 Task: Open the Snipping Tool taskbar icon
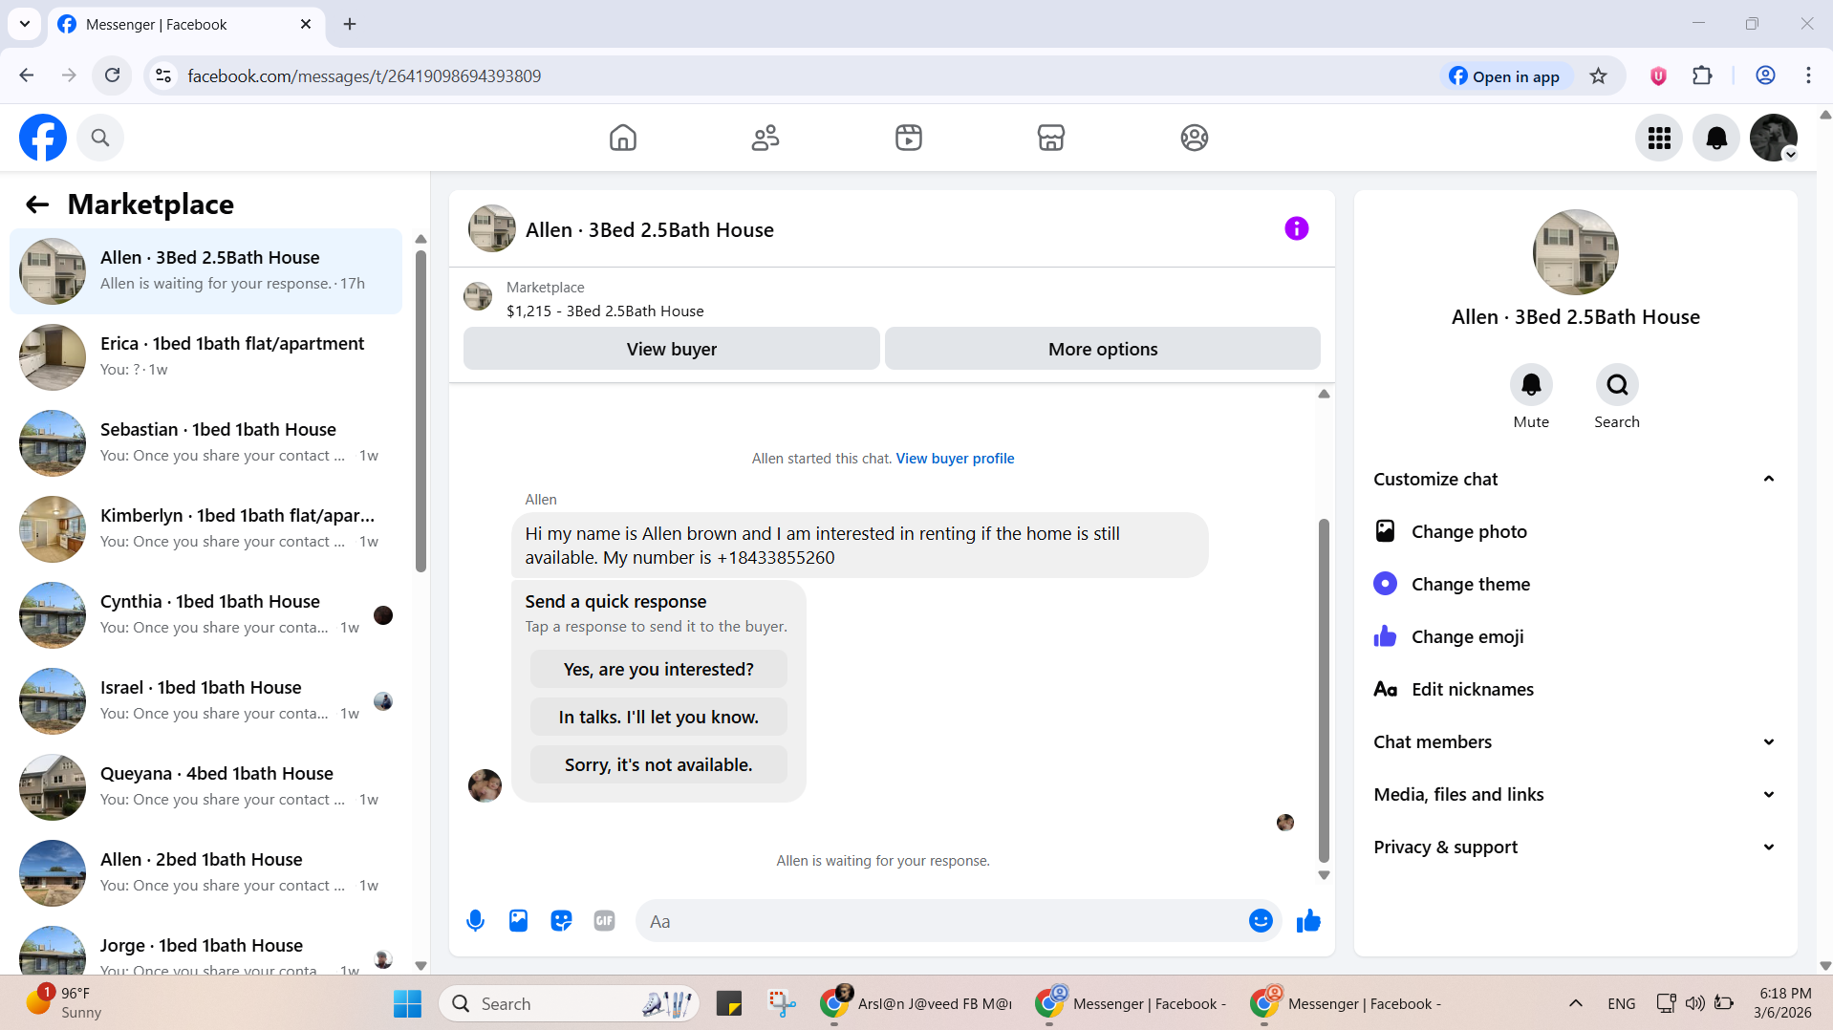tap(782, 1004)
